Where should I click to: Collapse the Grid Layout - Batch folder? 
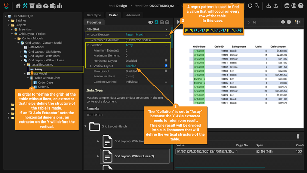[85, 126]
